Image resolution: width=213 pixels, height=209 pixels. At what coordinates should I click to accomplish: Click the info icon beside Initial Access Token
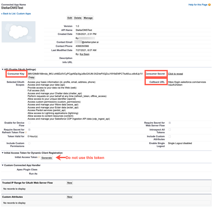[x=39, y=157]
